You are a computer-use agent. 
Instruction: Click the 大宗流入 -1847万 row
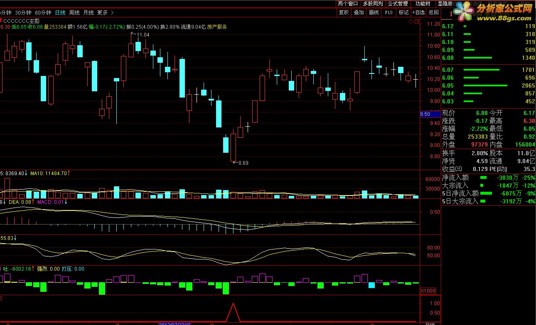coord(488,185)
